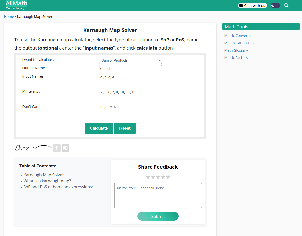Submit the feedback form
302x236 pixels.
pos(158,216)
